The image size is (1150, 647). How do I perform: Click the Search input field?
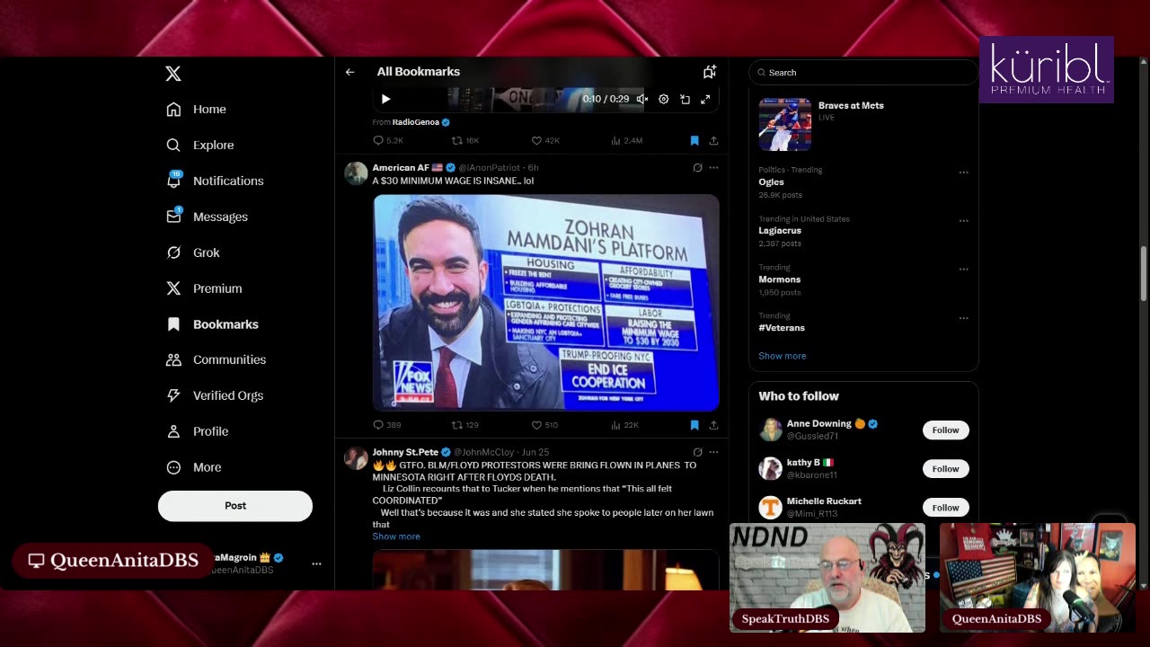[x=863, y=73]
